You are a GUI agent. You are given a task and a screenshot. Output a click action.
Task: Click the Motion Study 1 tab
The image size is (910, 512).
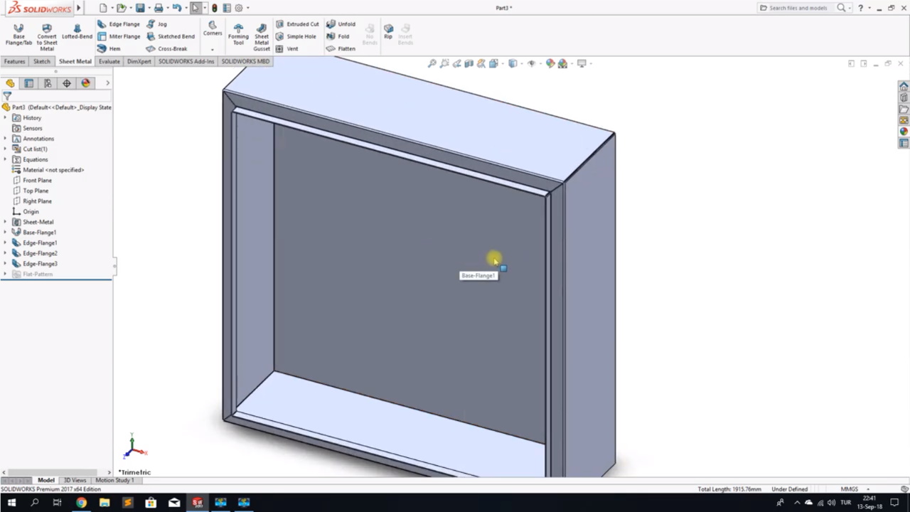point(114,480)
